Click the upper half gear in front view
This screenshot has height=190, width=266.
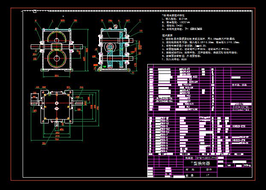pos(57,37)
